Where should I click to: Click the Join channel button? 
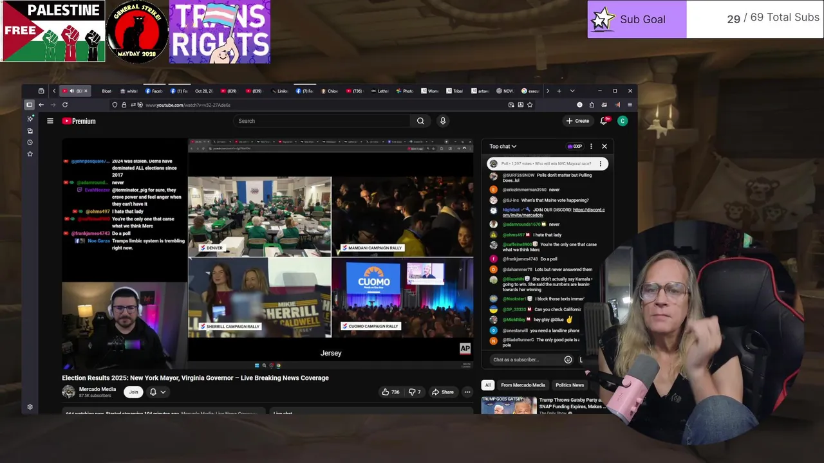pyautogui.click(x=133, y=392)
